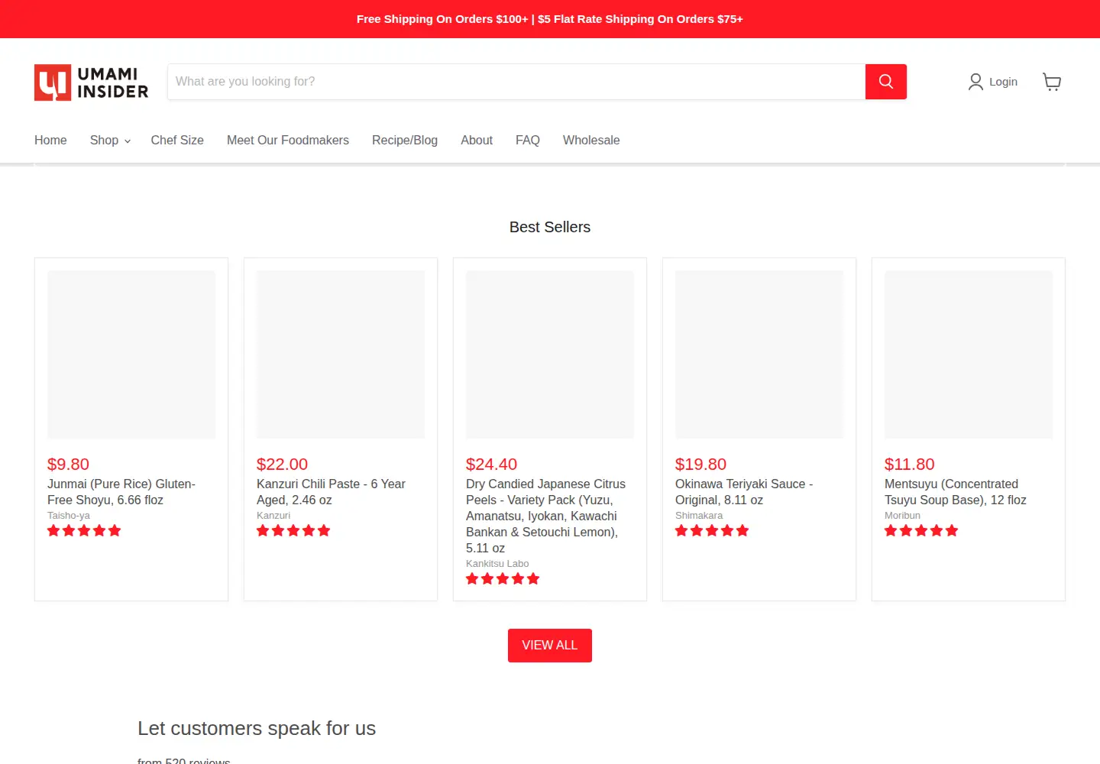Viewport: 1100px width, 764px height.
Task: Go to the Wholesale page
Action: click(591, 141)
